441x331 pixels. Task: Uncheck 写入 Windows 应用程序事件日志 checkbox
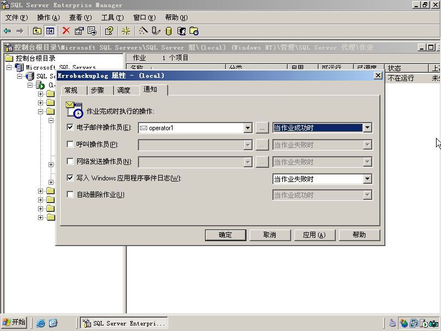(70, 178)
